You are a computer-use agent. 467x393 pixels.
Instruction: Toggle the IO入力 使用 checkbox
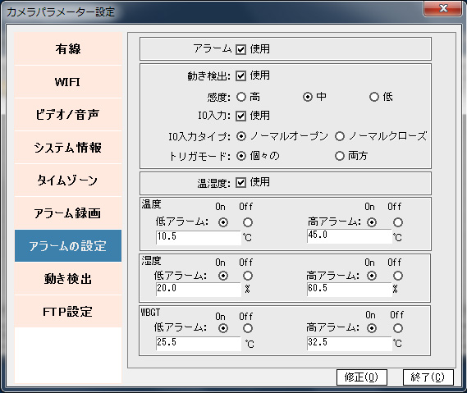[x=240, y=116]
